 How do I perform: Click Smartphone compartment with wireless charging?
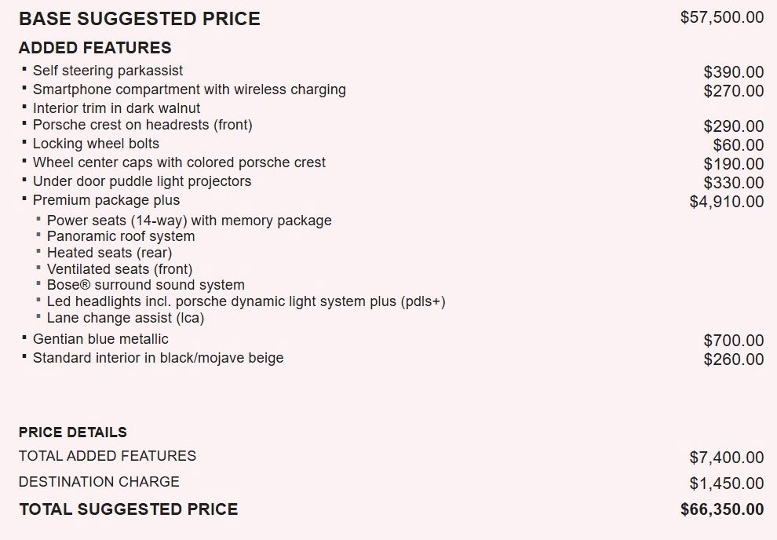189,89
